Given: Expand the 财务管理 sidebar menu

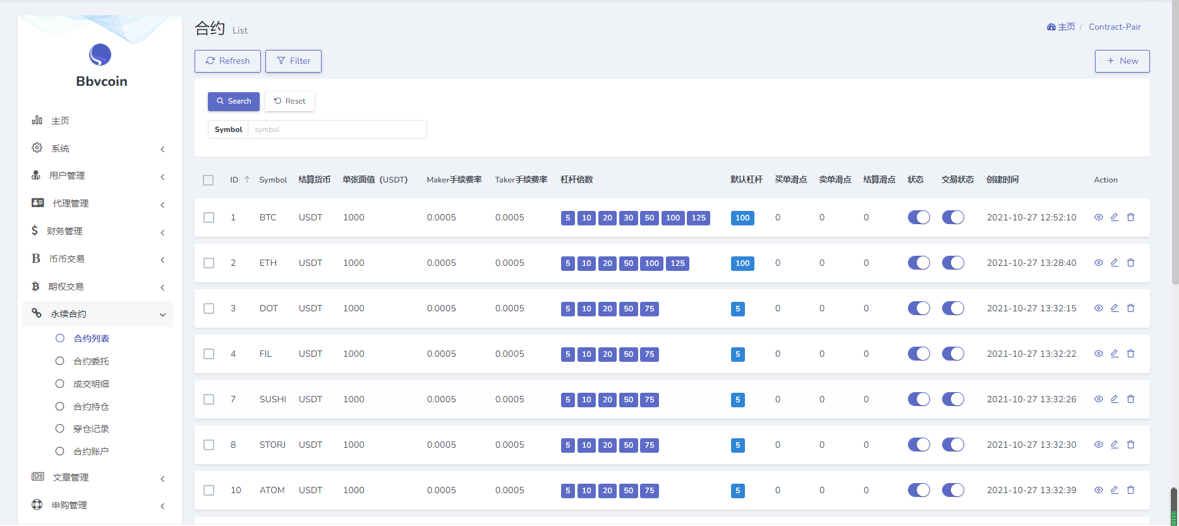Looking at the screenshot, I should [x=98, y=232].
